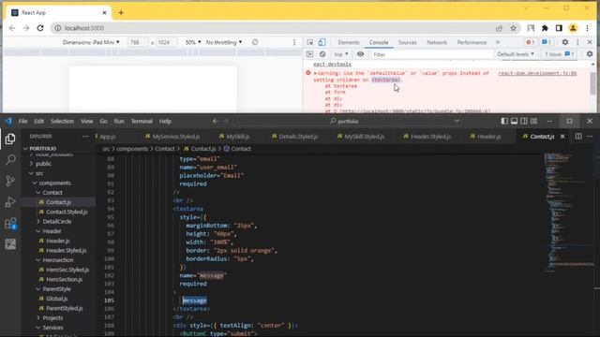Open the Header.js editor tab

[x=486, y=136]
